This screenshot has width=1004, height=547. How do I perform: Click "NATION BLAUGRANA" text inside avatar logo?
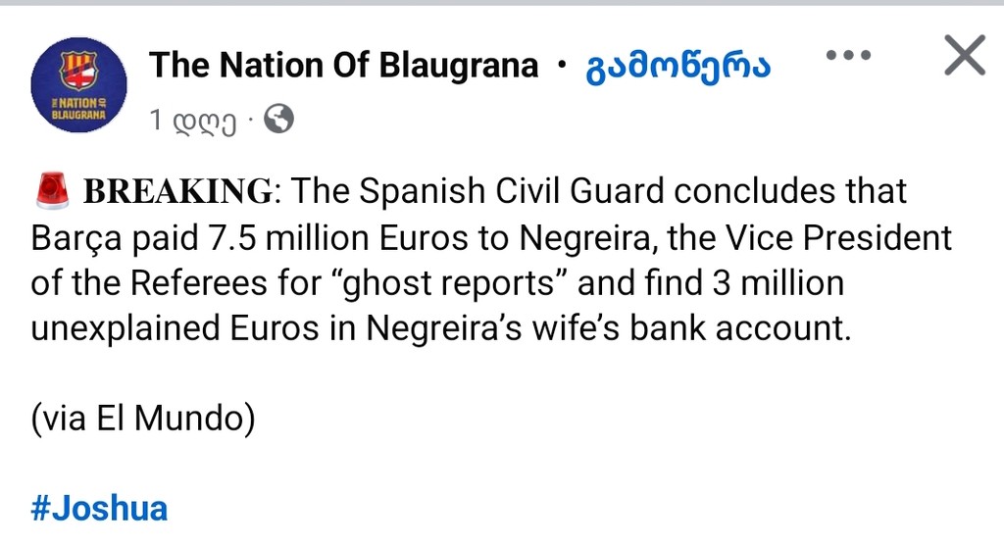[78, 107]
